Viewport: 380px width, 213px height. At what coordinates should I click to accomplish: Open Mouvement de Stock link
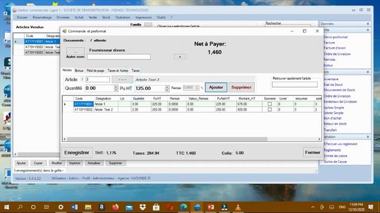coord(339,90)
